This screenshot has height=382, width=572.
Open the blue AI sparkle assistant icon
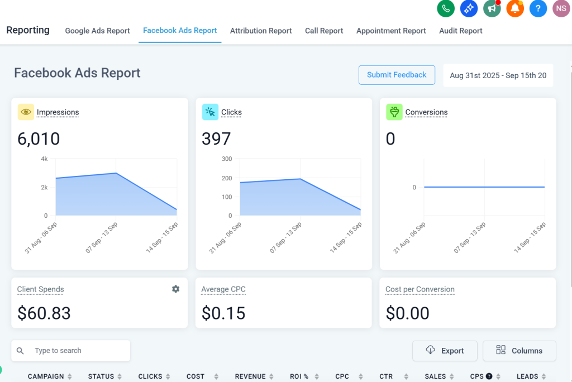[469, 8]
